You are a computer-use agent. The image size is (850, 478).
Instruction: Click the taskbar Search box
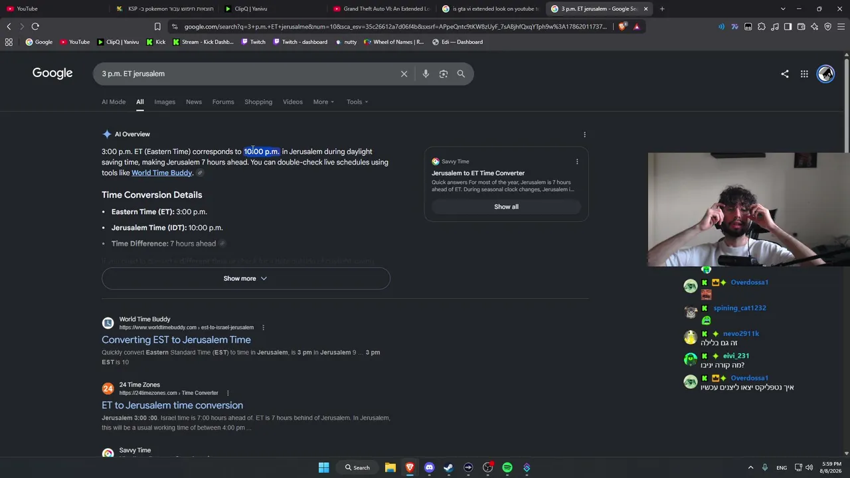pyautogui.click(x=357, y=467)
